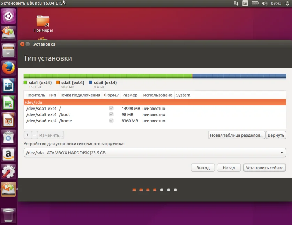Launch LibreOffice Impress presentation
This screenshot has height=225, width=292.
point(9,120)
